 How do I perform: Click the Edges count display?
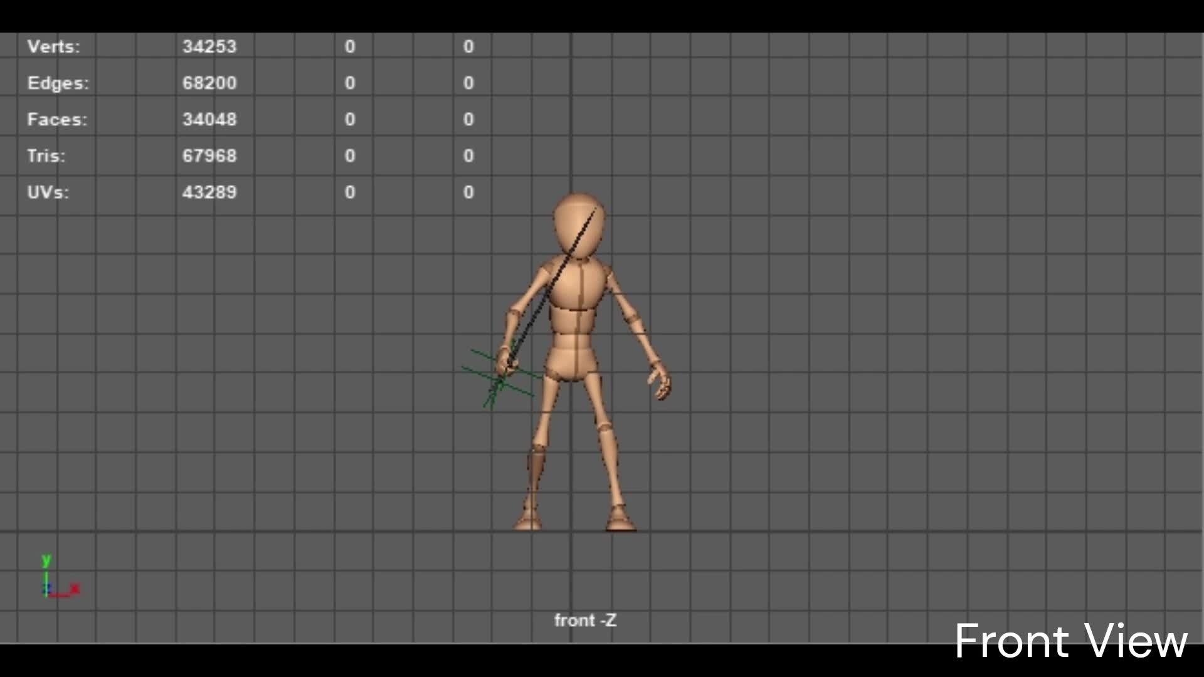[x=209, y=82]
